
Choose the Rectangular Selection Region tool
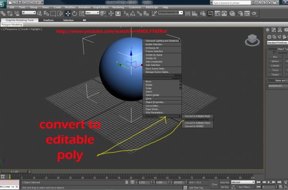click(53, 13)
